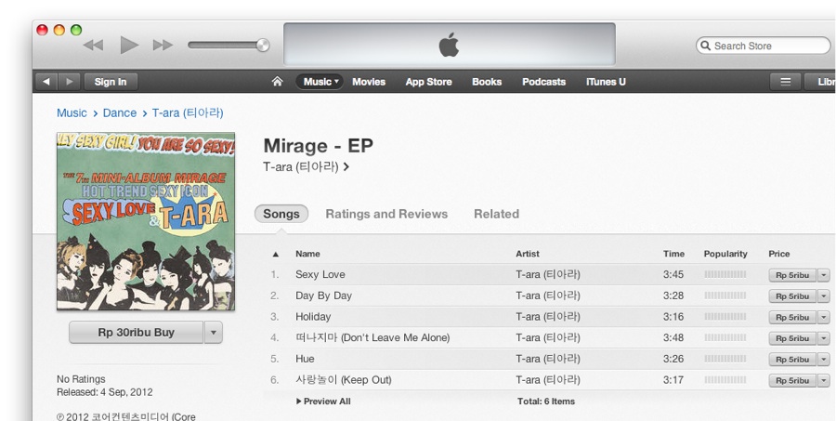
Task: Click the play button
Action: pos(129,46)
